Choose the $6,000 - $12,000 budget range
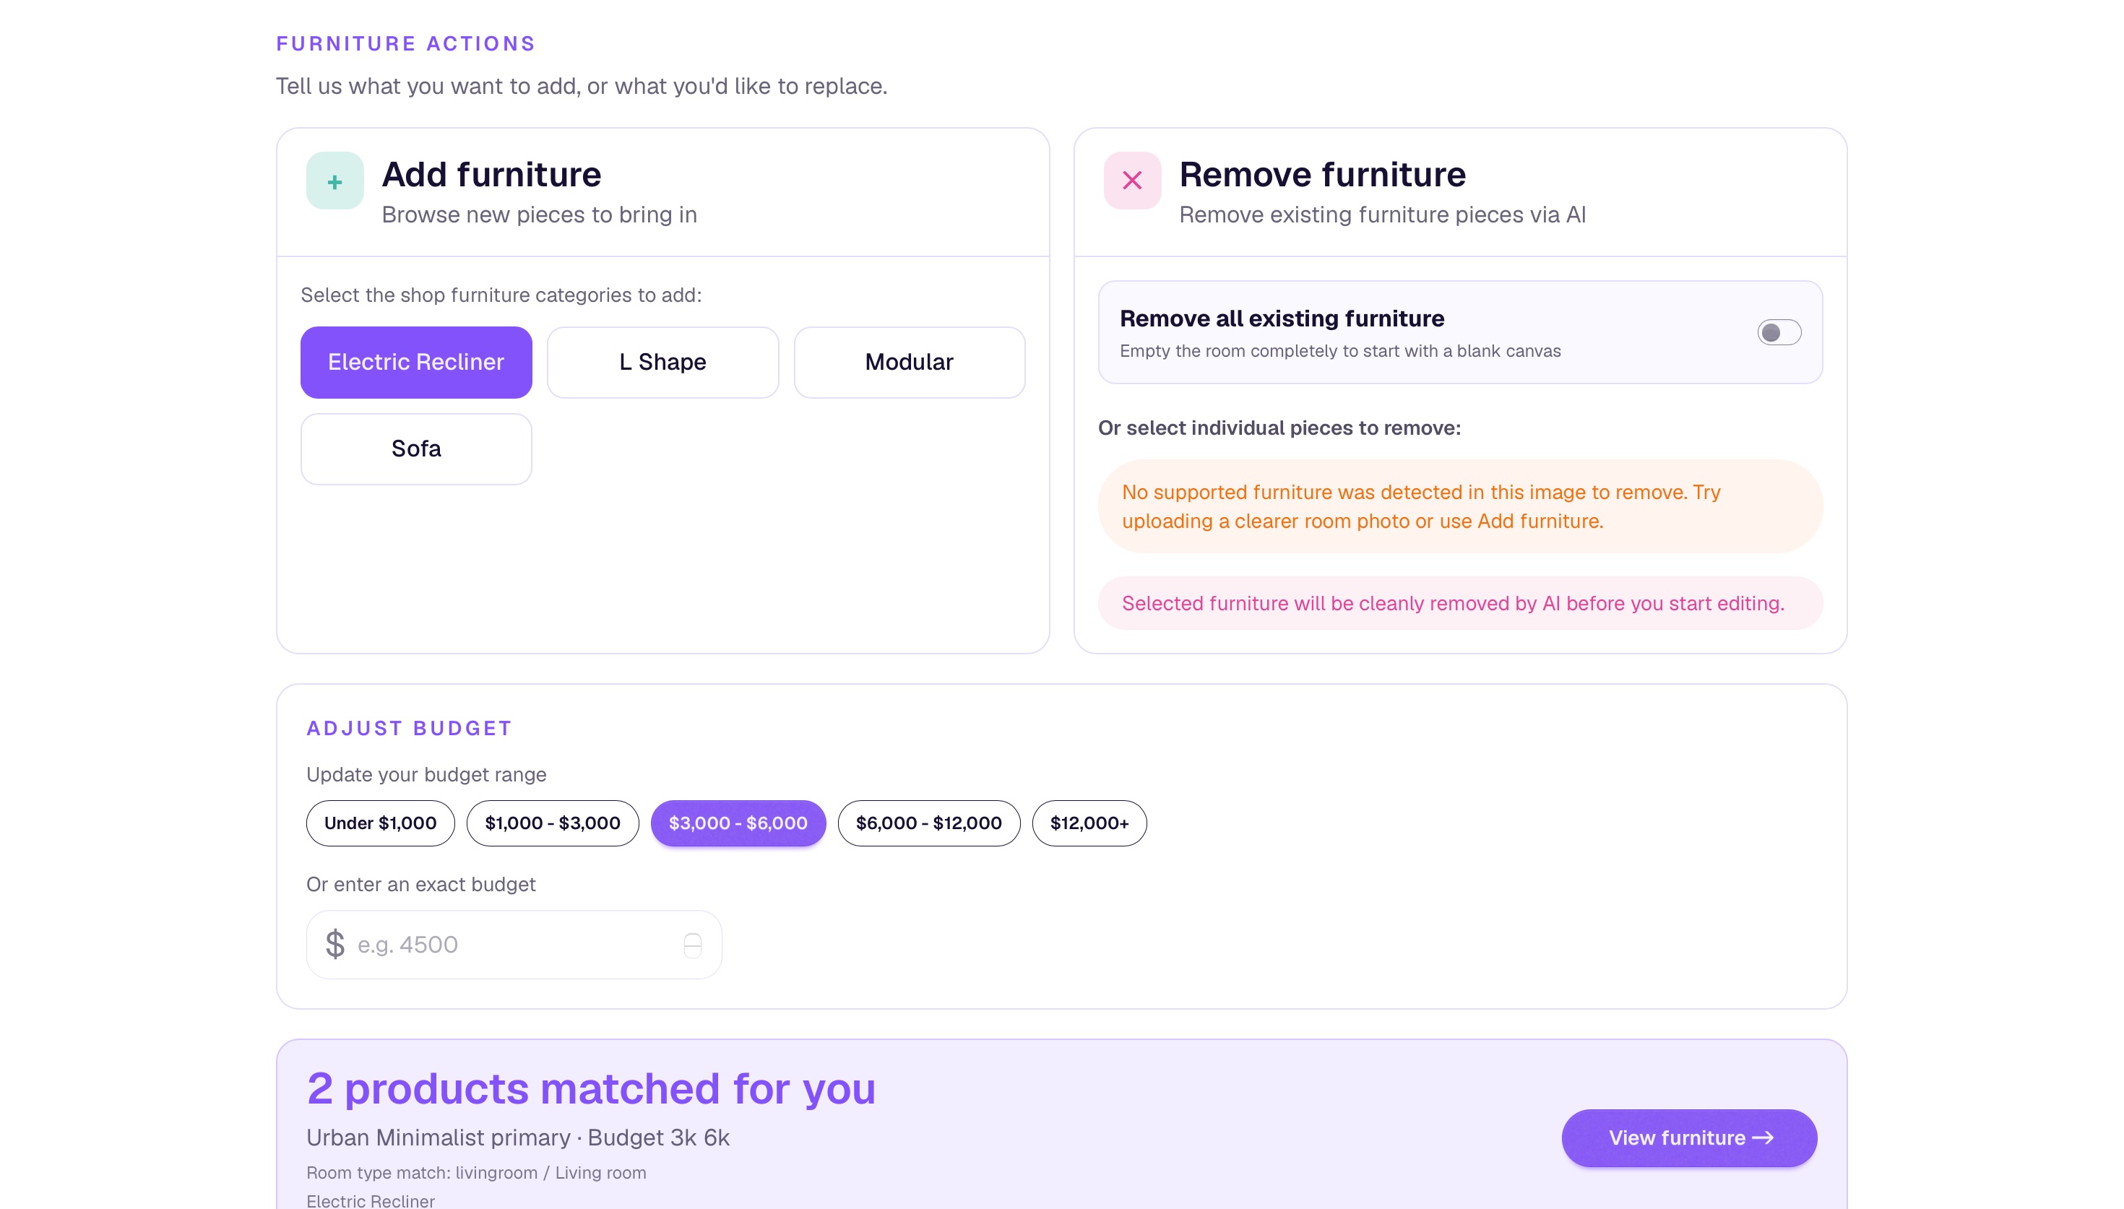The width and height of the screenshot is (2124, 1209). pyautogui.click(x=928, y=823)
